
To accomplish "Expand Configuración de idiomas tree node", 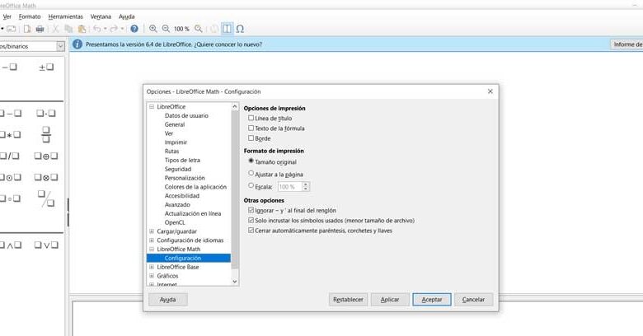I will 152,240.
